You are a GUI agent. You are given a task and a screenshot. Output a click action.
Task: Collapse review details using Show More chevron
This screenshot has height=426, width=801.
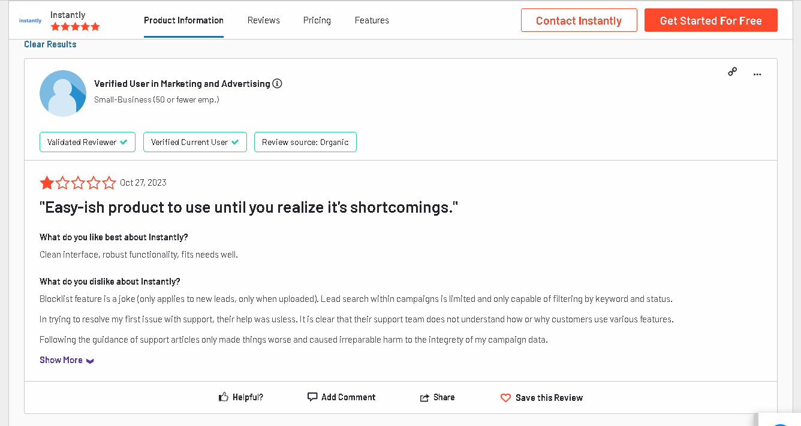[90, 360]
